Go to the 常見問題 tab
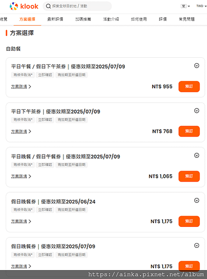Screen dimensions: 207x279 point(186,19)
